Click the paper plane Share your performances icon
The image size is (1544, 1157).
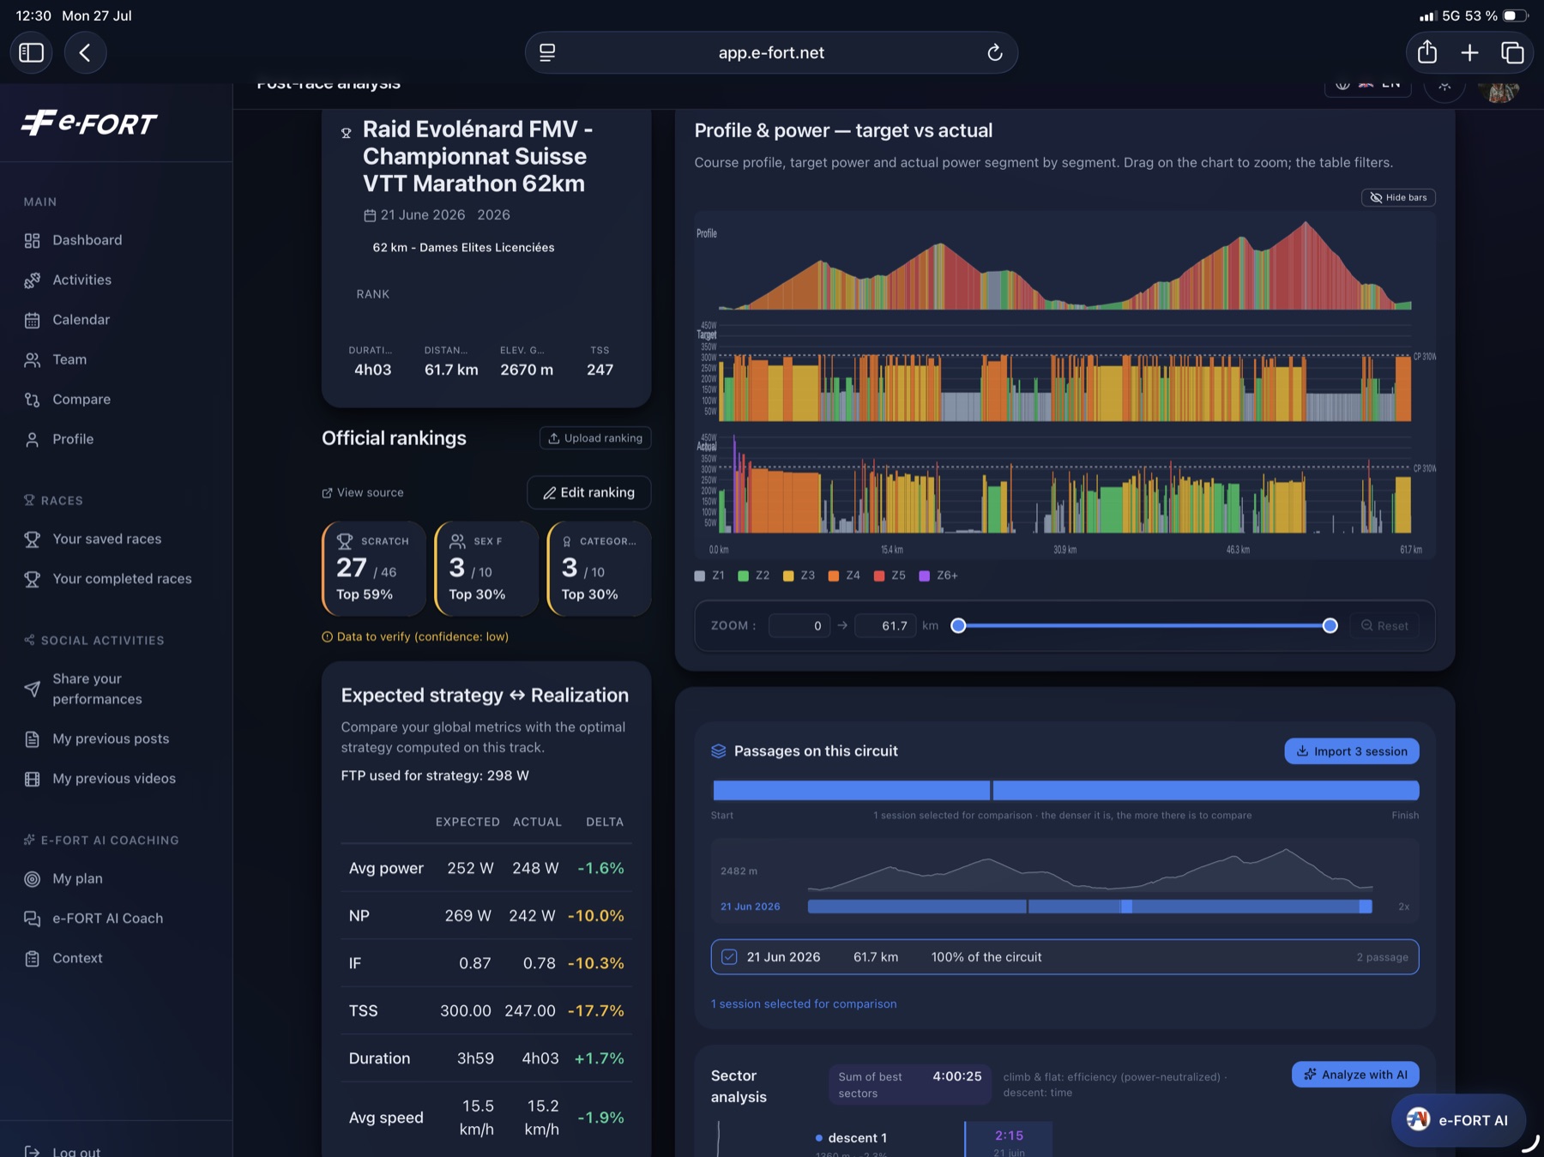tap(32, 689)
